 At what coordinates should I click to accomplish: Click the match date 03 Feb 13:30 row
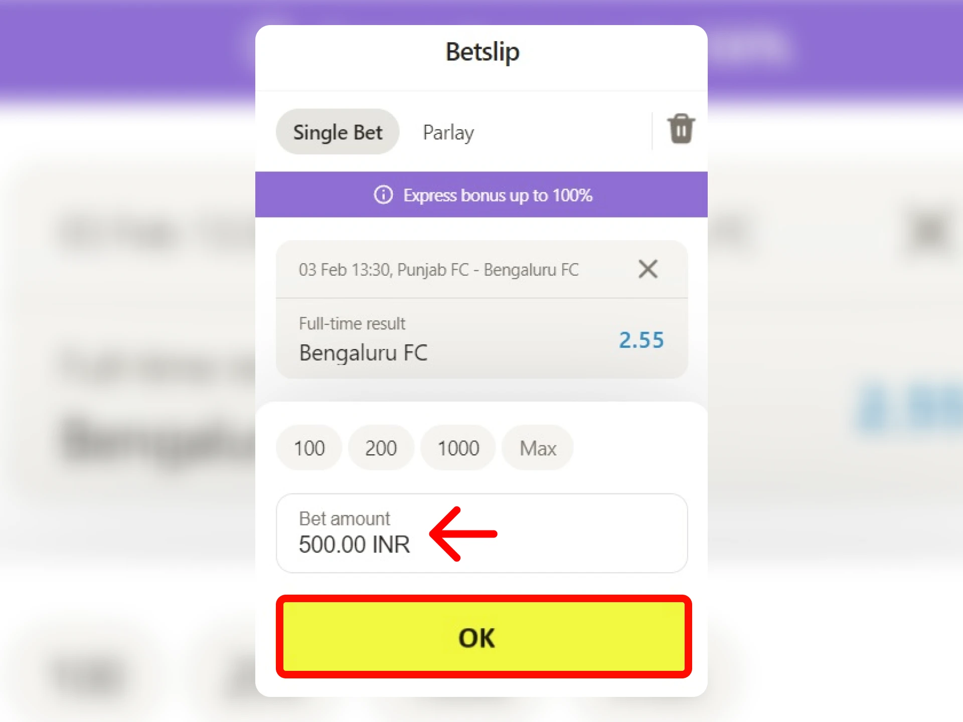pyautogui.click(x=438, y=269)
